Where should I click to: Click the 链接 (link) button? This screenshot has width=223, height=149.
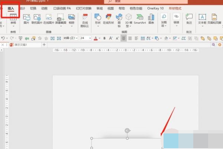(176, 19)
